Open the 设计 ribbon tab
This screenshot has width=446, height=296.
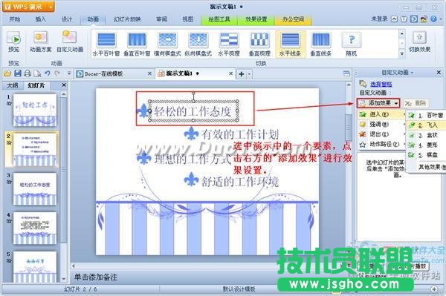(x=67, y=19)
